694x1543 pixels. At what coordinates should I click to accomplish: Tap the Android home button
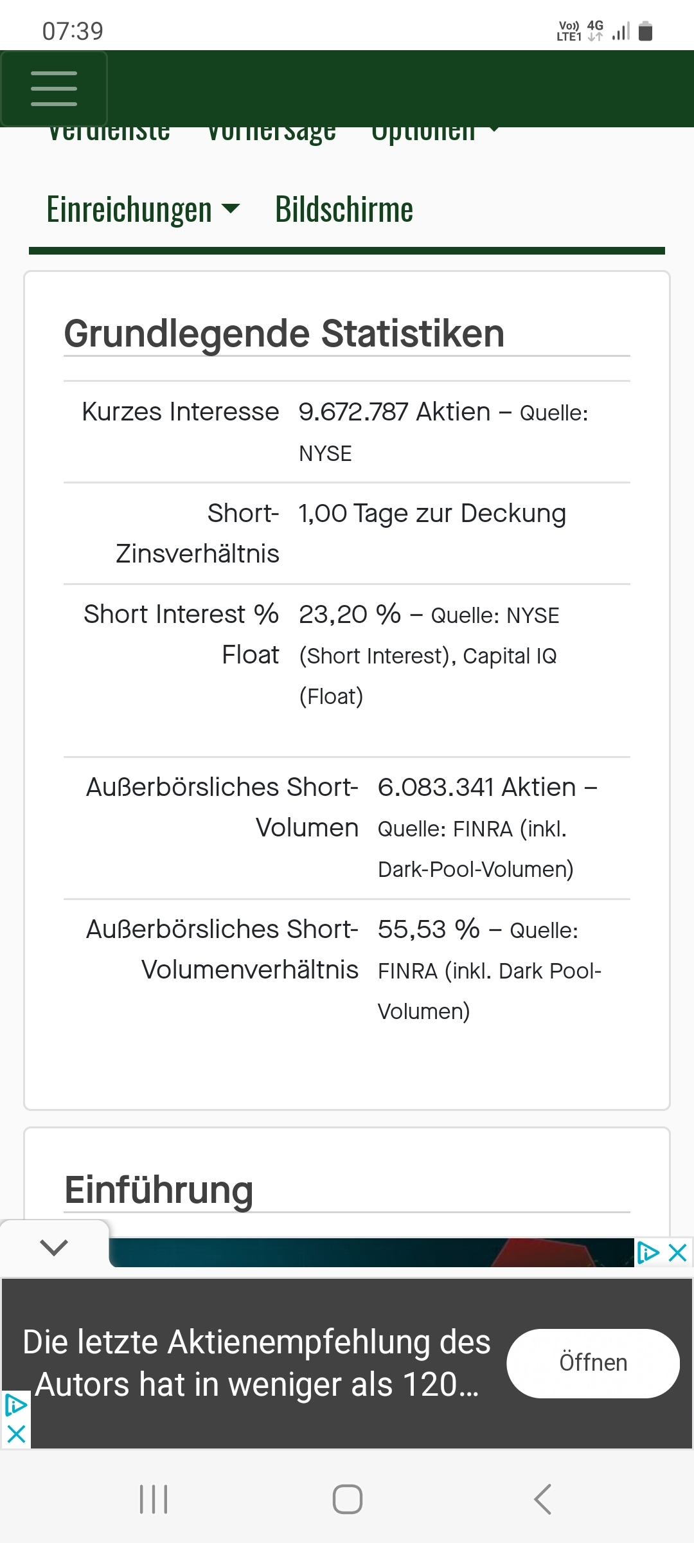[x=347, y=1499]
